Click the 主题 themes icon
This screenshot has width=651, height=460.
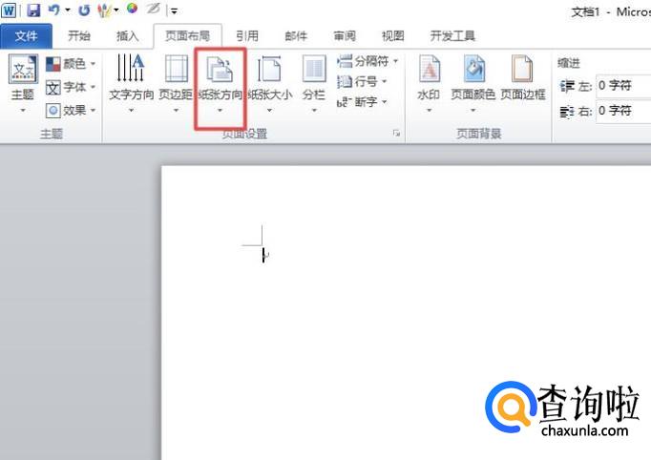point(23,69)
